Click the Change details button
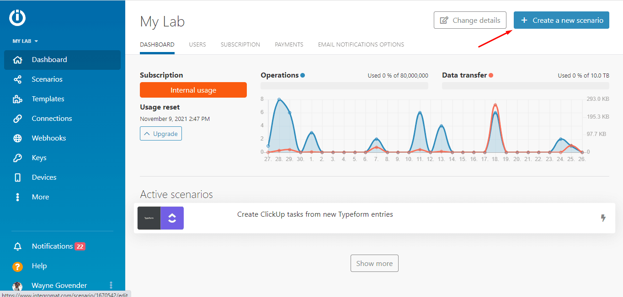This screenshot has width=623, height=297. point(469,20)
